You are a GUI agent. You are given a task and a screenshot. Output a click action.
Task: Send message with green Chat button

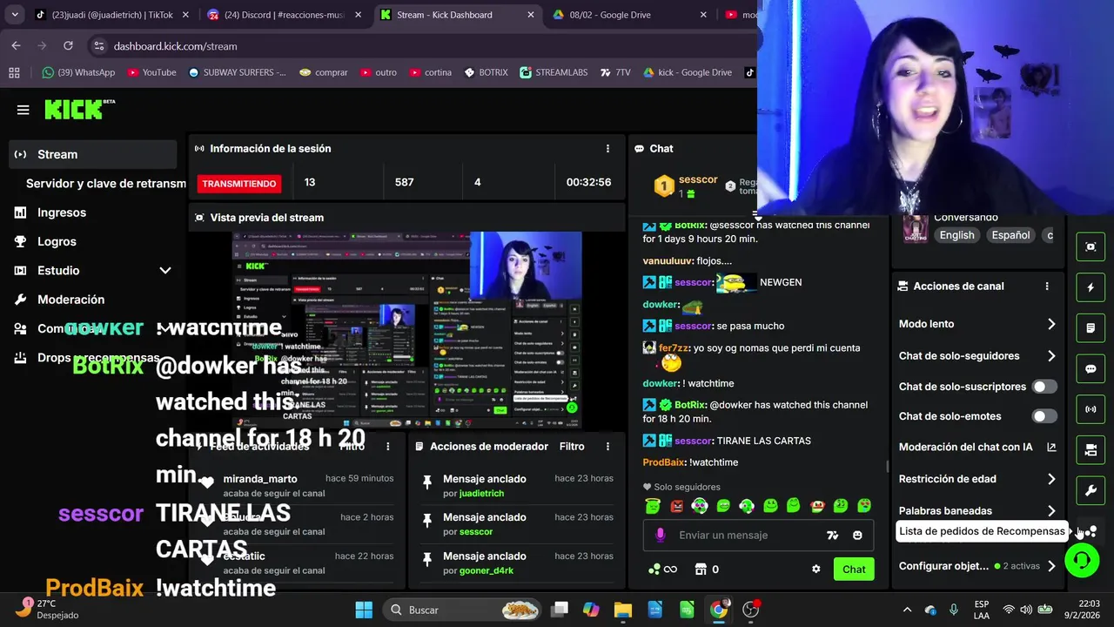[854, 570]
